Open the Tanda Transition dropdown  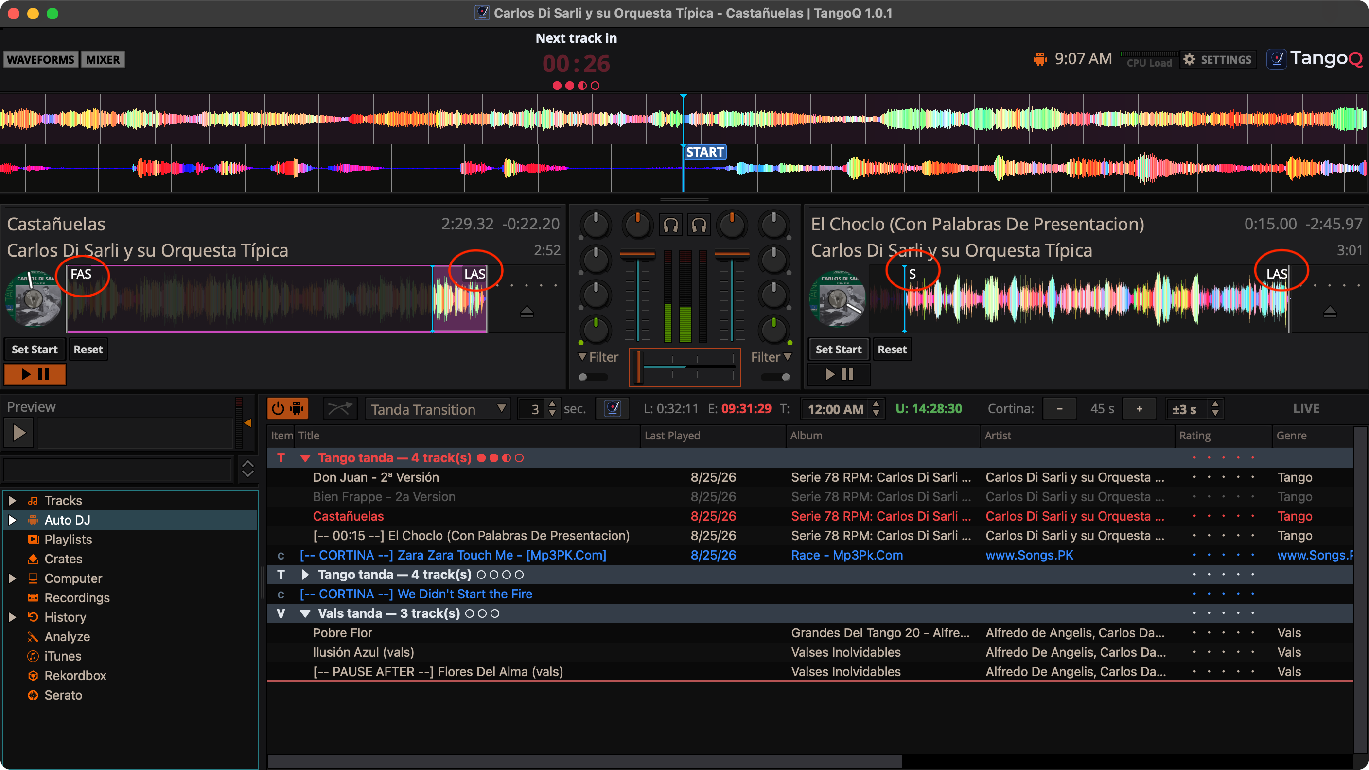click(x=438, y=409)
